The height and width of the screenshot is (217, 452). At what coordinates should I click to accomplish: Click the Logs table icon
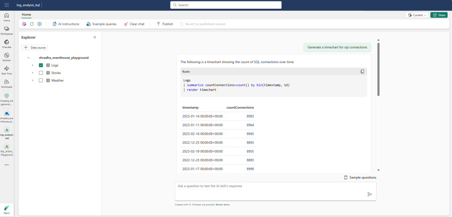(48, 65)
